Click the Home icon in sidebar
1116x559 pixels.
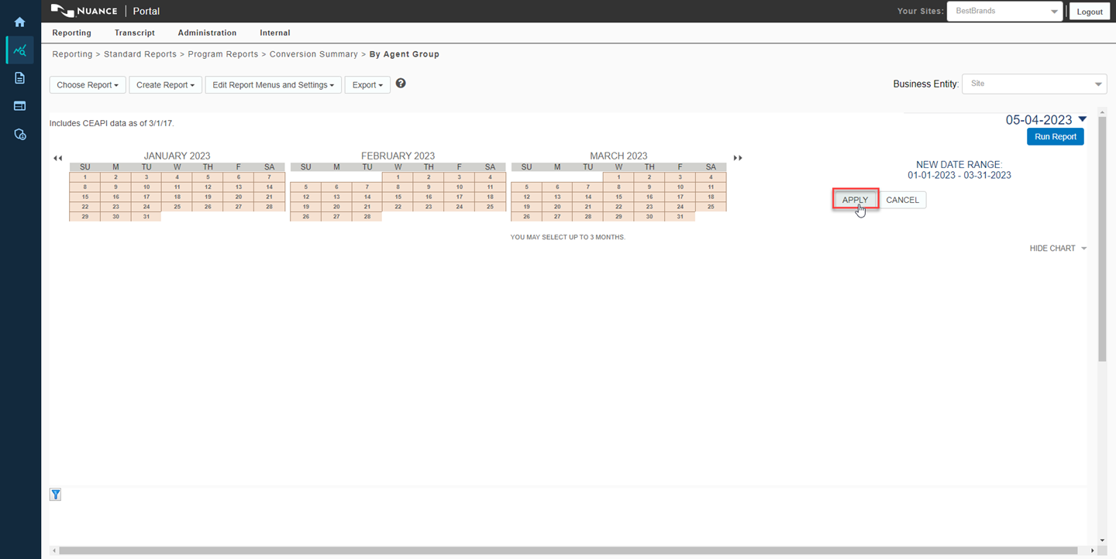tap(20, 22)
